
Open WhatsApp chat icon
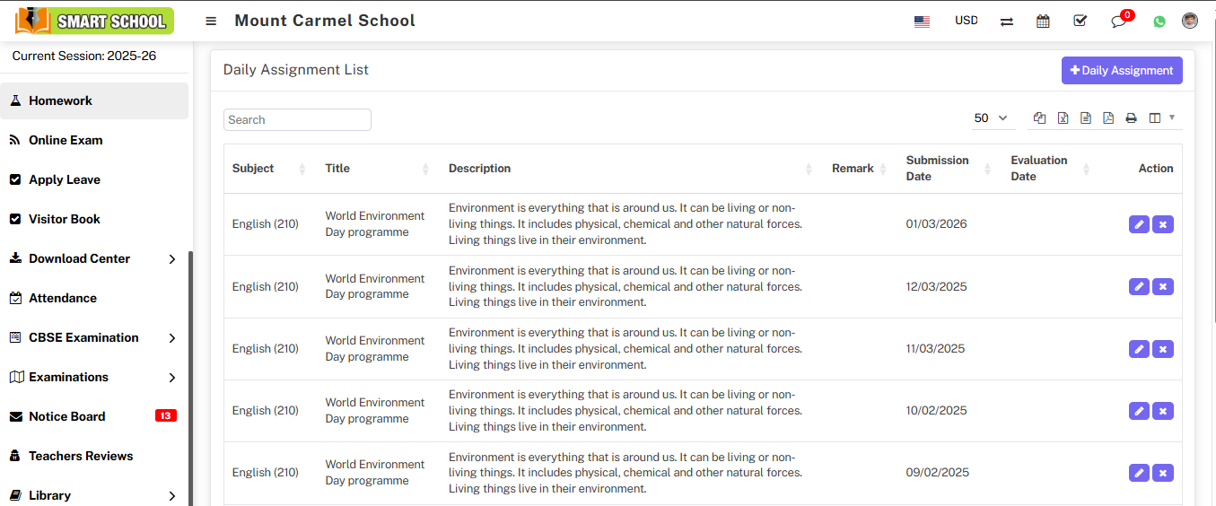pyautogui.click(x=1159, y=22)
